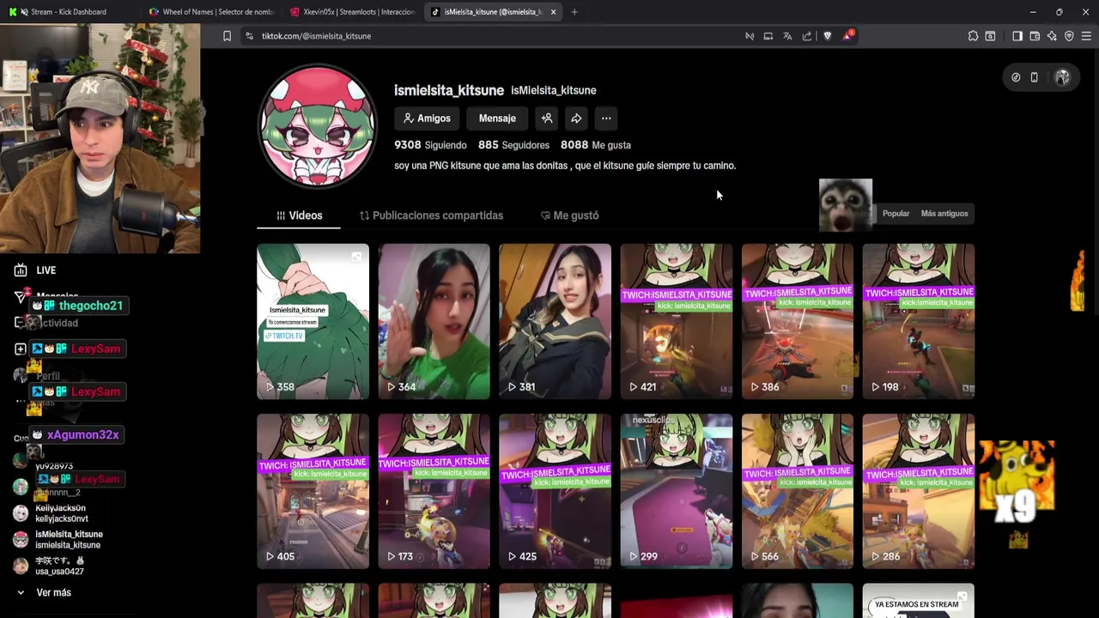
Task: Open TikTok coins icon in floating pill
Action: (x=1016, y=77)
